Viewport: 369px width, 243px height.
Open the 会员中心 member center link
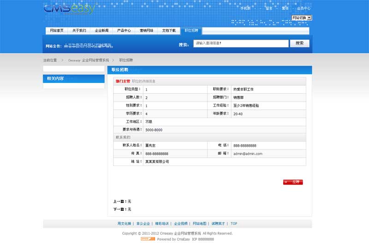304,8
